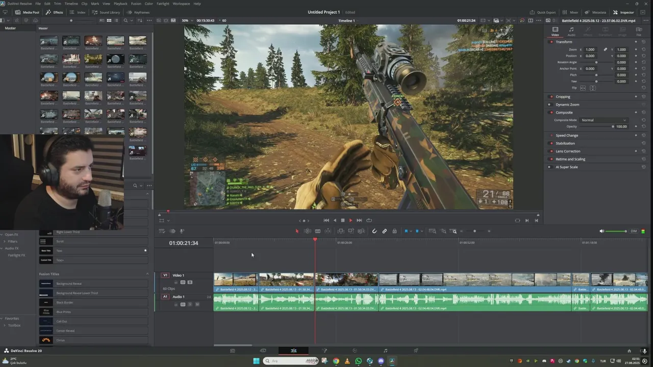Viewport: 653px width, 367px height.
Task: Switch to the Deliver page rocket icon
Action: pyautogui.click(x=416, y=351)
